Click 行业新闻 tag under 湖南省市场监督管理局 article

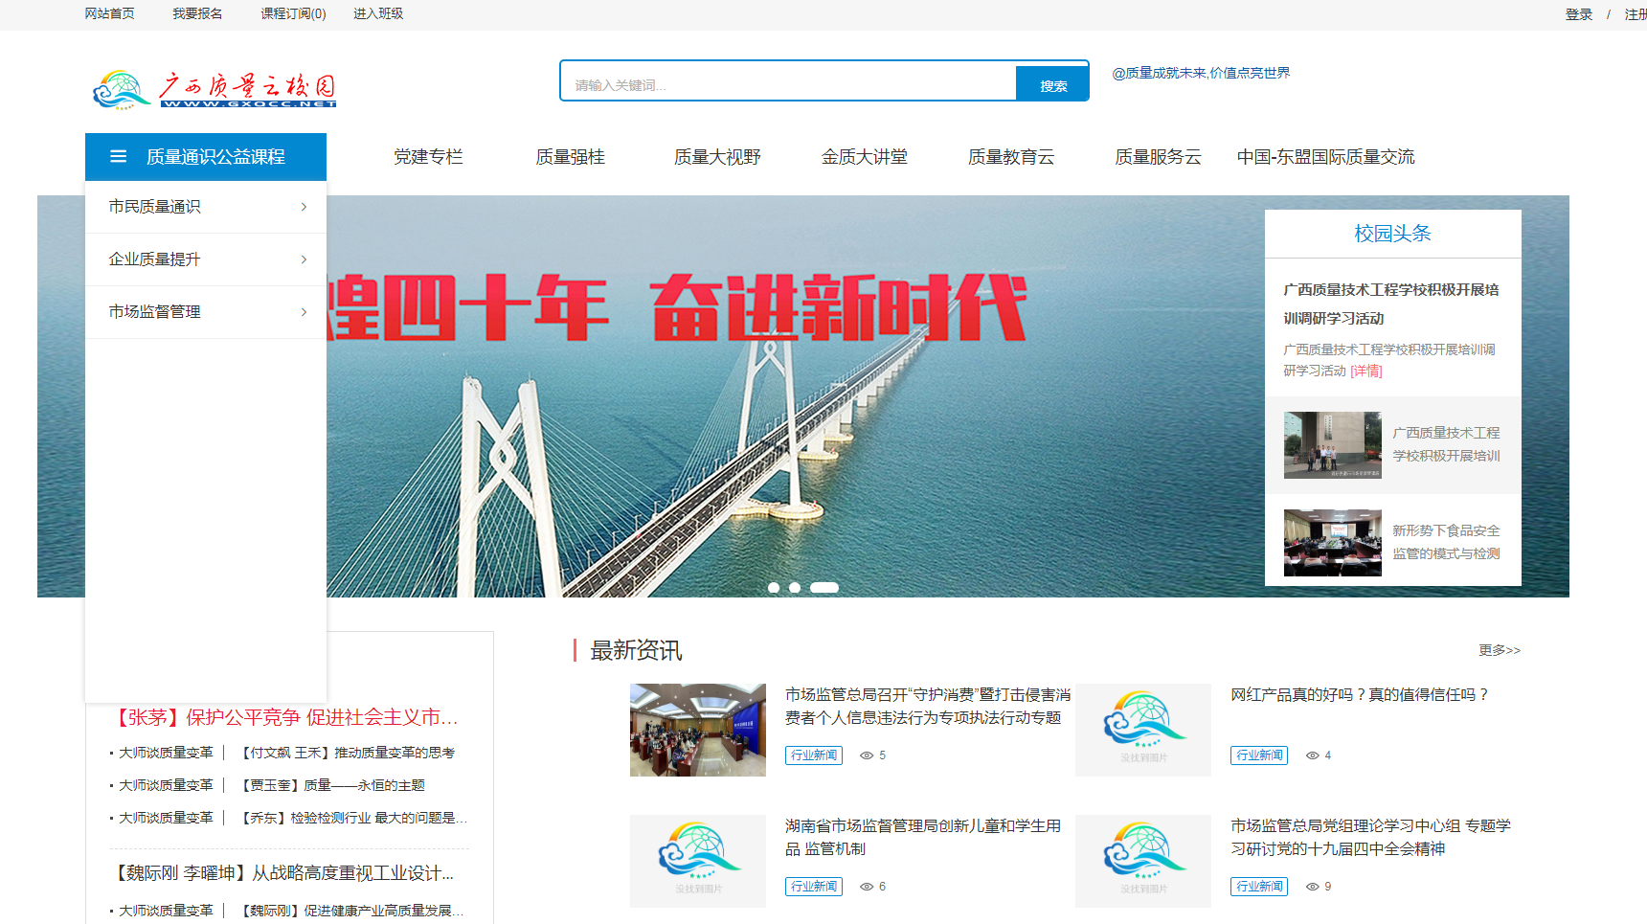tap(814, 887)
